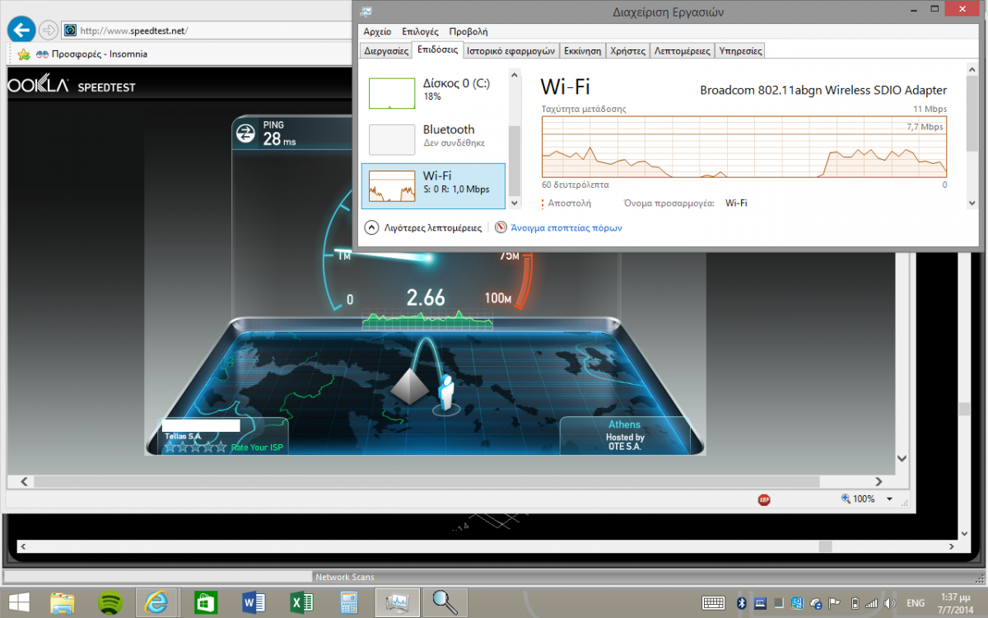Open the Προσφορές - Insomnia favorite
This screenshot has width=988, height=618.
tap(91, 54)
